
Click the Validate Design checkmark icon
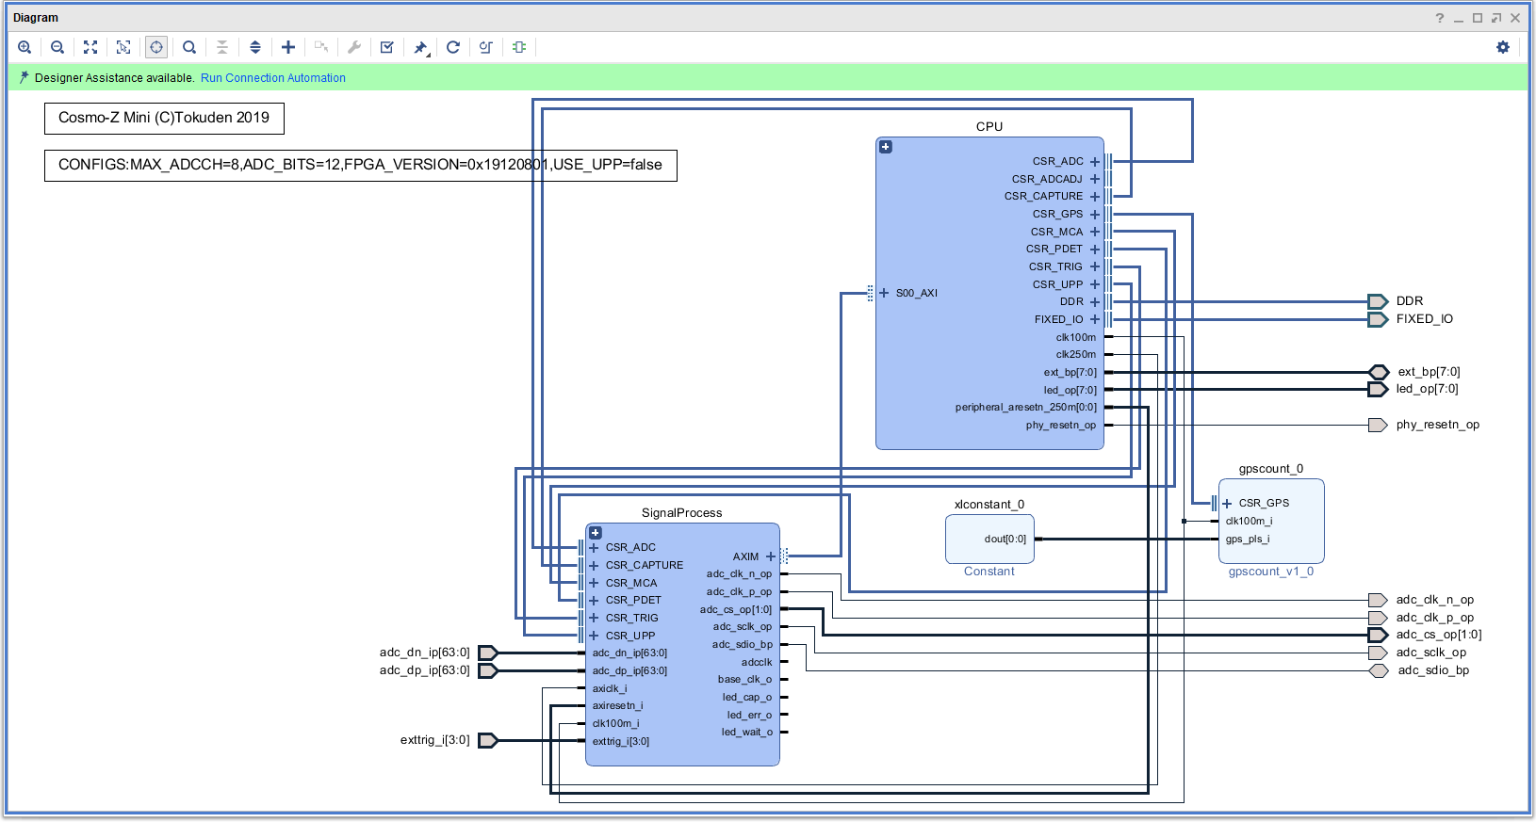click(386, 47)
